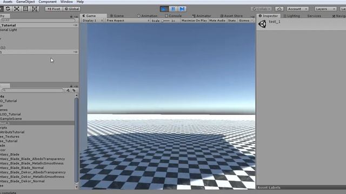Toggle the Pivot handle position button
Image resolution: width=346 pixels, height=194 pixels.
point(54,9)
